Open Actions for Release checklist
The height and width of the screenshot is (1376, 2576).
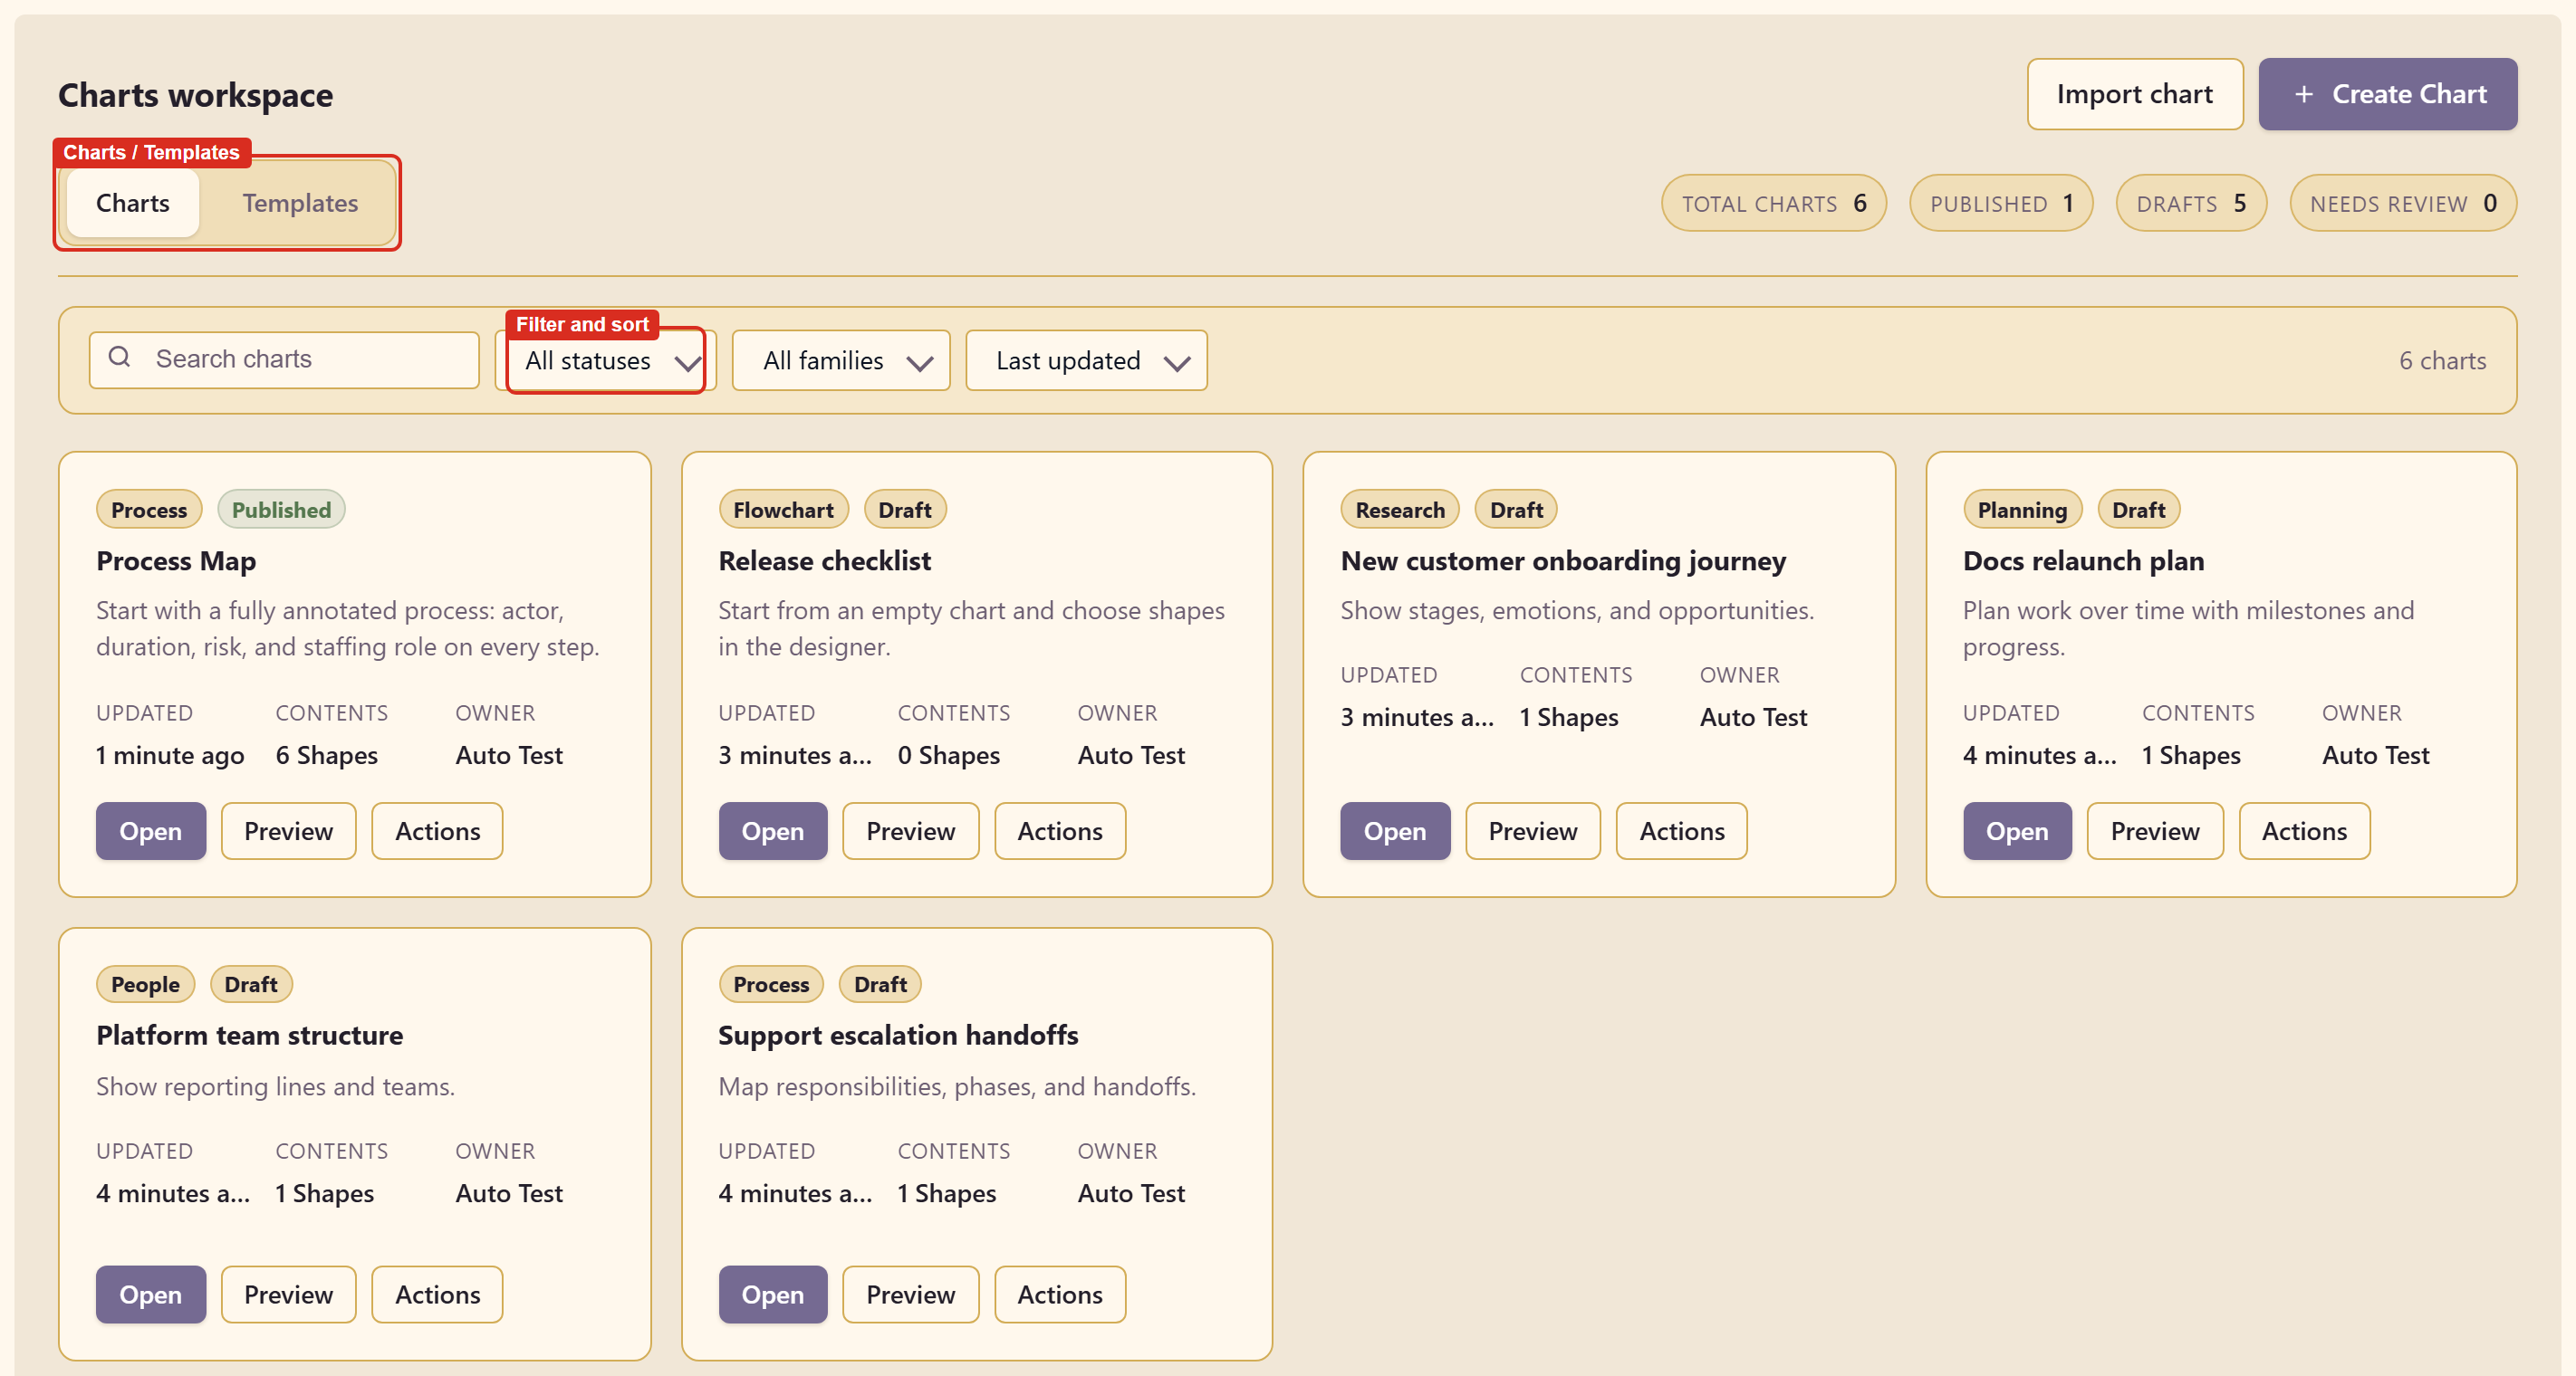pos(1059,830)
